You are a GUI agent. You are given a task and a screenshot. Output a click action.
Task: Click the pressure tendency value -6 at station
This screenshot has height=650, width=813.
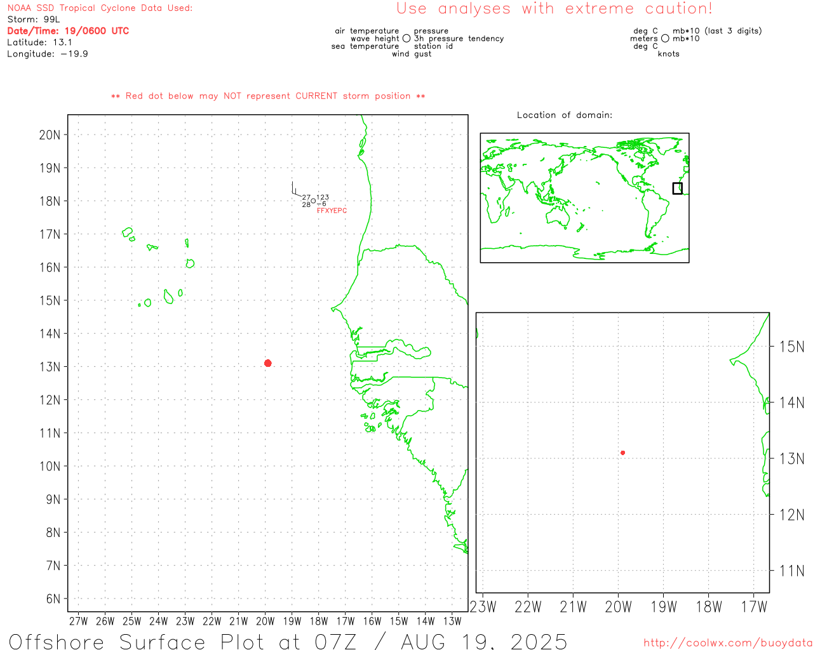[x=321, y=204]
